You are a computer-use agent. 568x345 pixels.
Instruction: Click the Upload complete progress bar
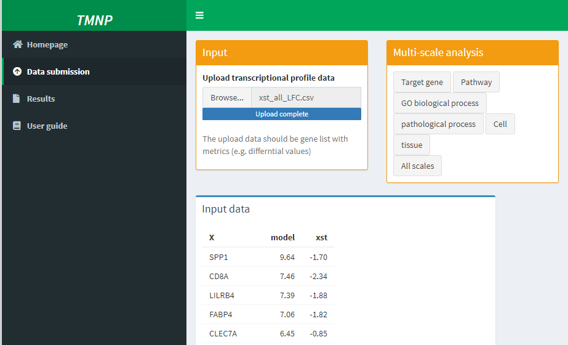[282, 114]
